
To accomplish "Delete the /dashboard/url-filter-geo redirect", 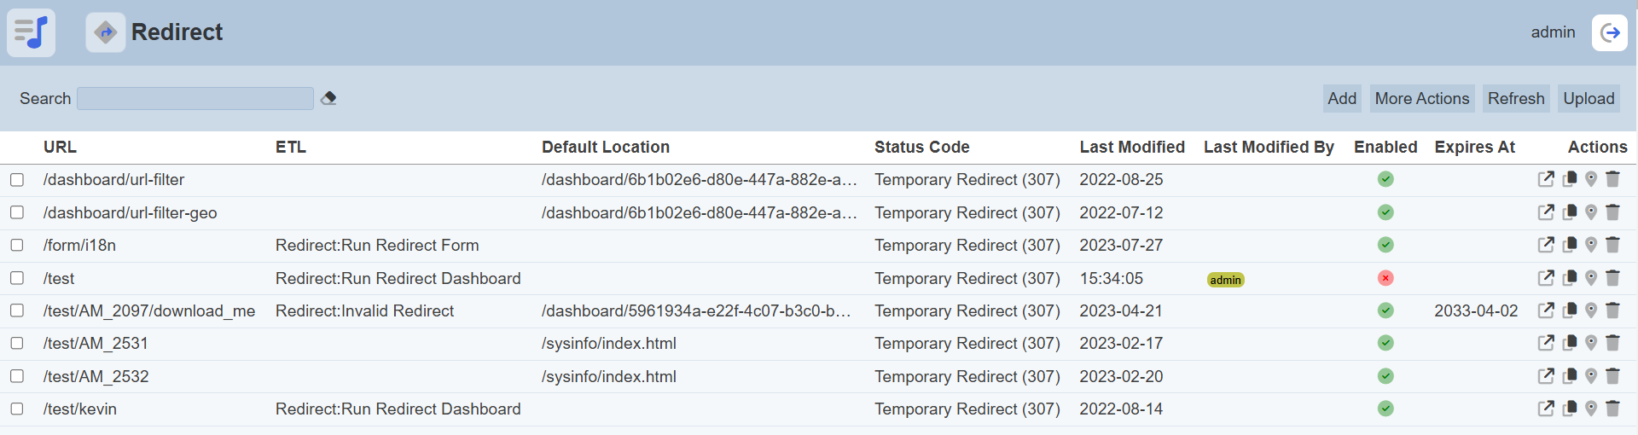I will coord(1612,212).
